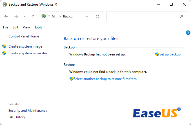The width and height of the screenshot is (191, 125).
Task: Click shield icon beside Select another backup
Action: (72, 79)
